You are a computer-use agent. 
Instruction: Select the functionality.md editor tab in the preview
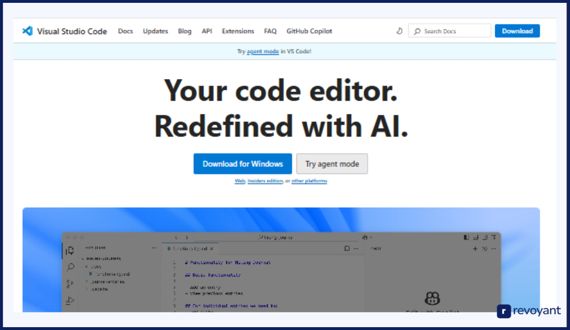[190, 249]
